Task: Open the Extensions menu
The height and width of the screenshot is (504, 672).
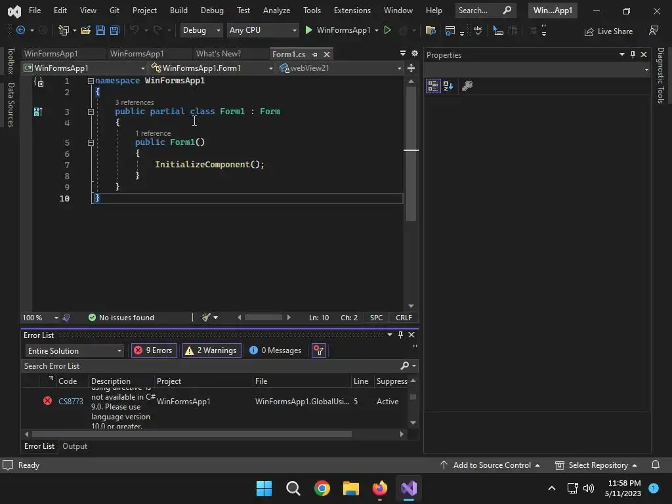Action: [352, 10]
